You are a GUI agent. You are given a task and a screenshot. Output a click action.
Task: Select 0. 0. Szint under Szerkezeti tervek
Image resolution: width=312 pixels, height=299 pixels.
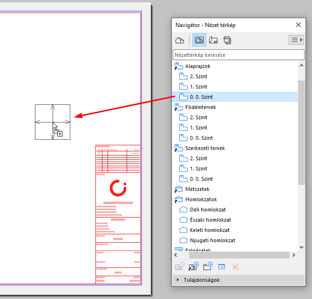point(201,179)
